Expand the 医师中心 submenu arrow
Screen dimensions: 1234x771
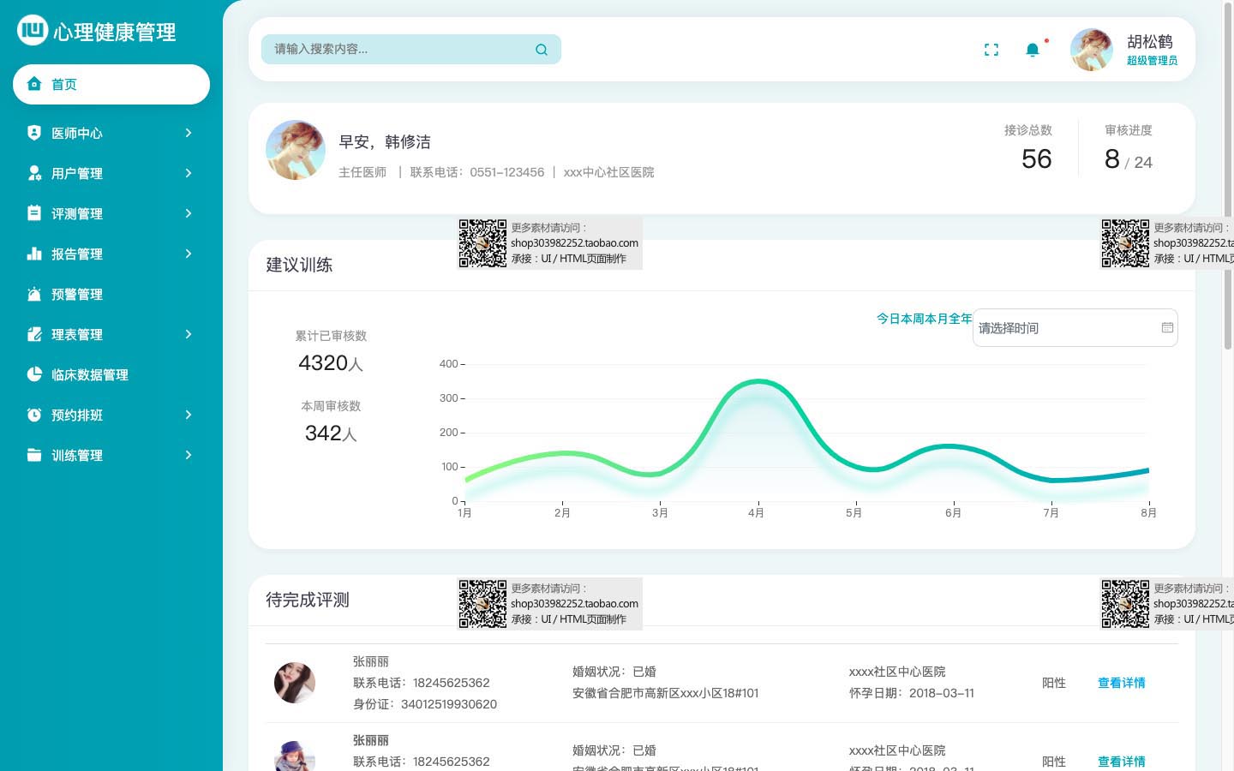(x=189, y=133)
